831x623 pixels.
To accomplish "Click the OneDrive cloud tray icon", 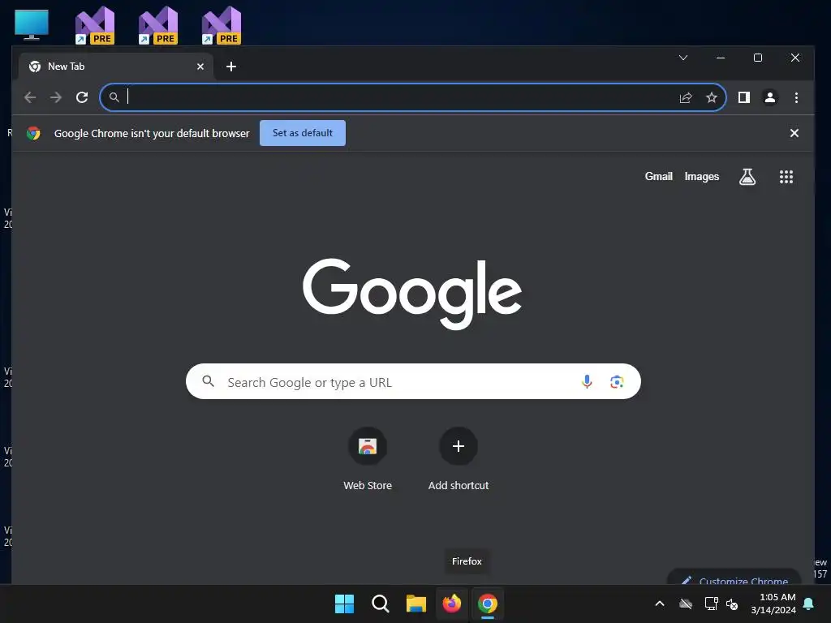I will coord(686,604).
